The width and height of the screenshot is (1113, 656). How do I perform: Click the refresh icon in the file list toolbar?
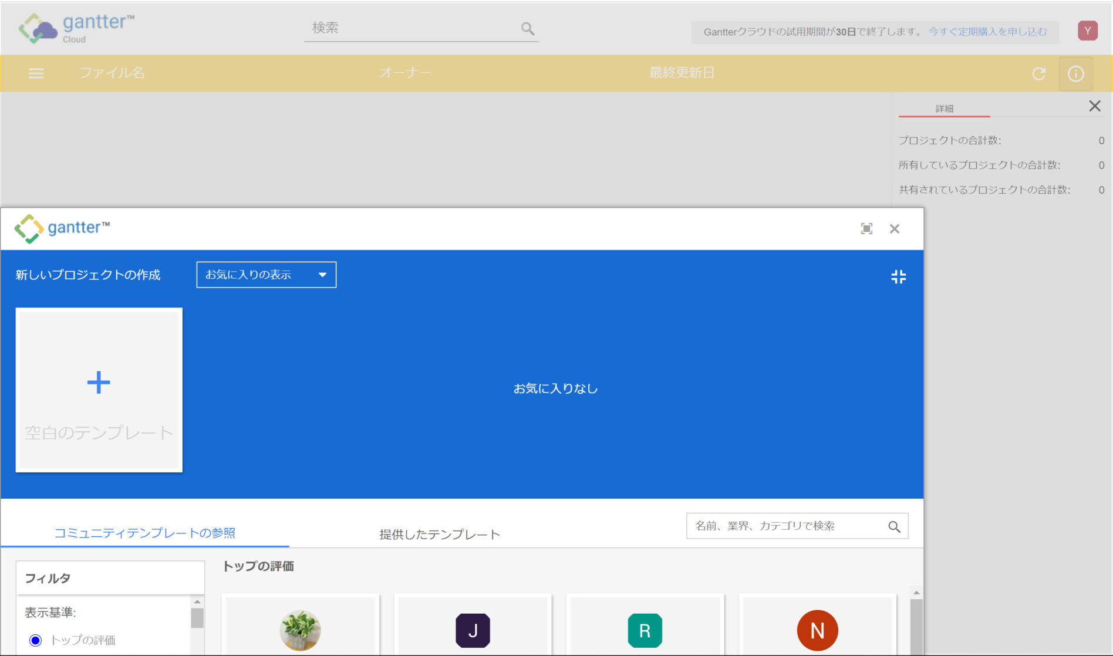coord(1040,74)
